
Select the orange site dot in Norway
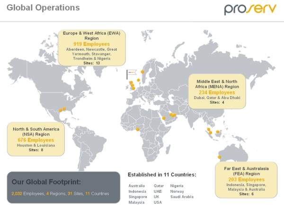[142, 72]
